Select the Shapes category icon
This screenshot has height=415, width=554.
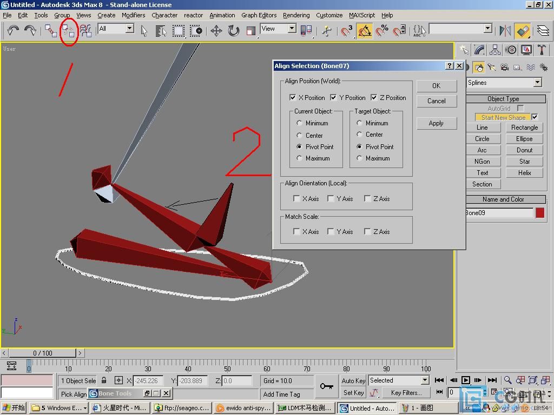pos(479,67)
